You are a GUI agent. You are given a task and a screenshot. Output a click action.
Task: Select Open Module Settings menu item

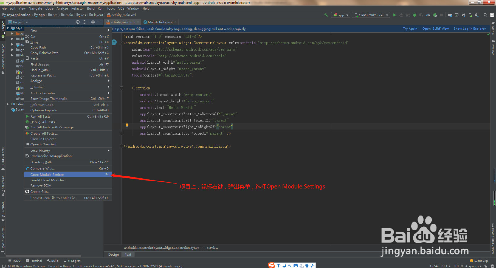click(x=68, y=175)
